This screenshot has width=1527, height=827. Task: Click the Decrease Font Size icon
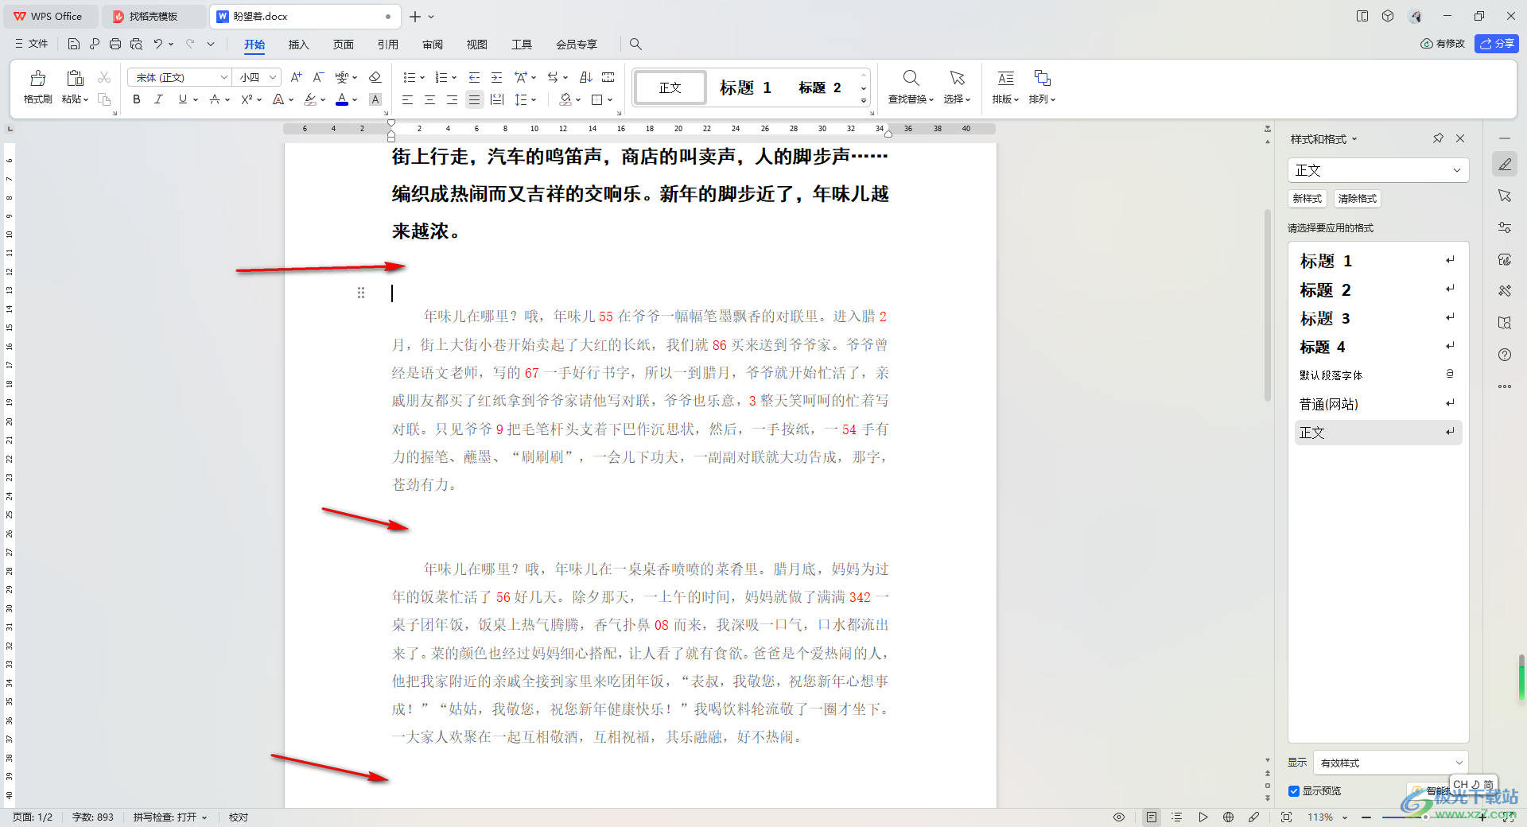tap(318, 77)
